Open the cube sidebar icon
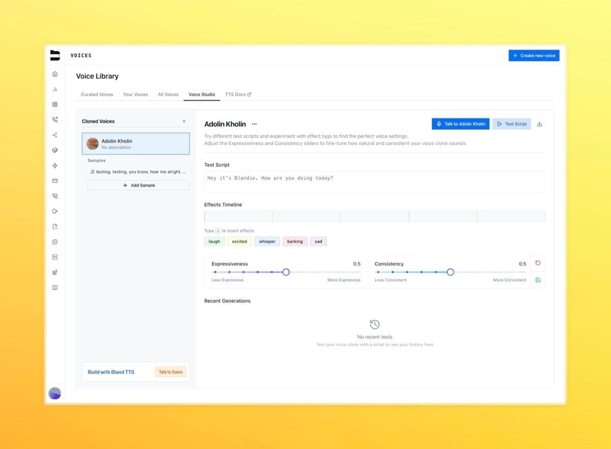 [55, 150]
